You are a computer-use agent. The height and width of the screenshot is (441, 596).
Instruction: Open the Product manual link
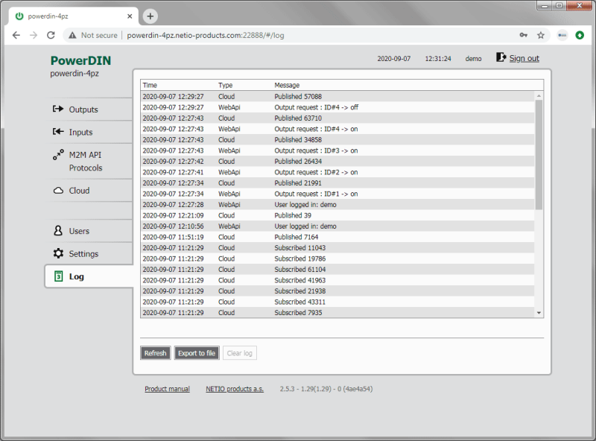167,388
